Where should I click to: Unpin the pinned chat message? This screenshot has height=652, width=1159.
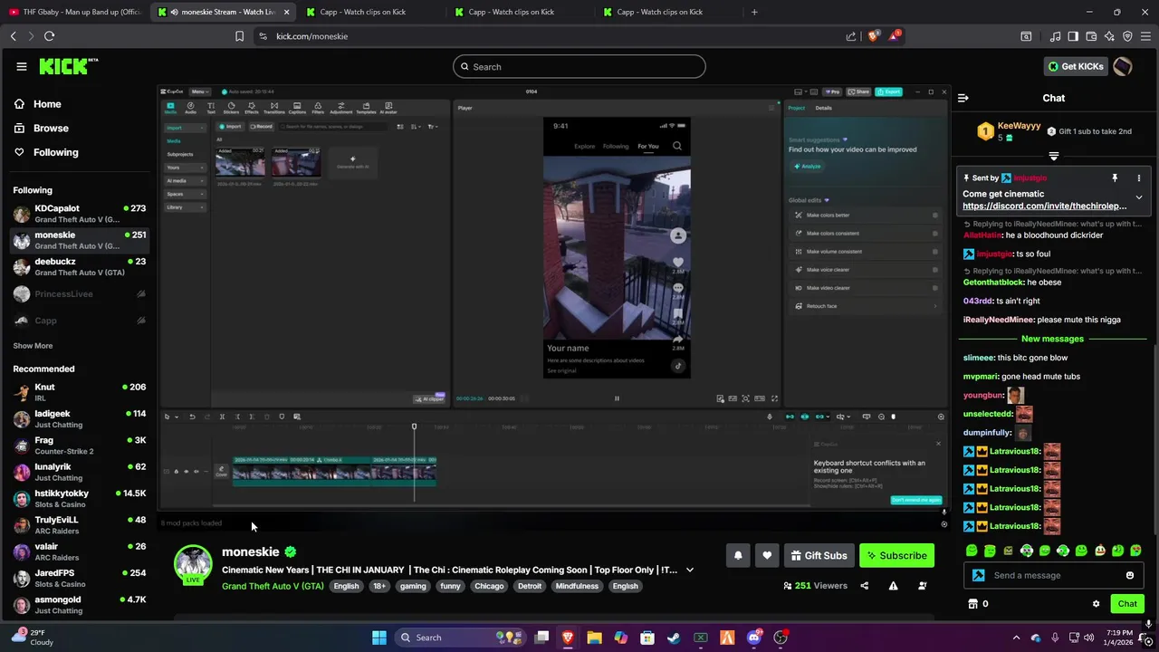click(1115, 178)
